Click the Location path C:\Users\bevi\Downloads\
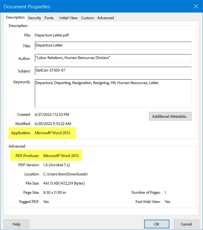203x230 pixels. pyautogui.click(x=66, y=174)
